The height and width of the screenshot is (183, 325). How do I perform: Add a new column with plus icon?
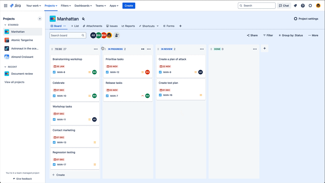click(x=265, y=48)
